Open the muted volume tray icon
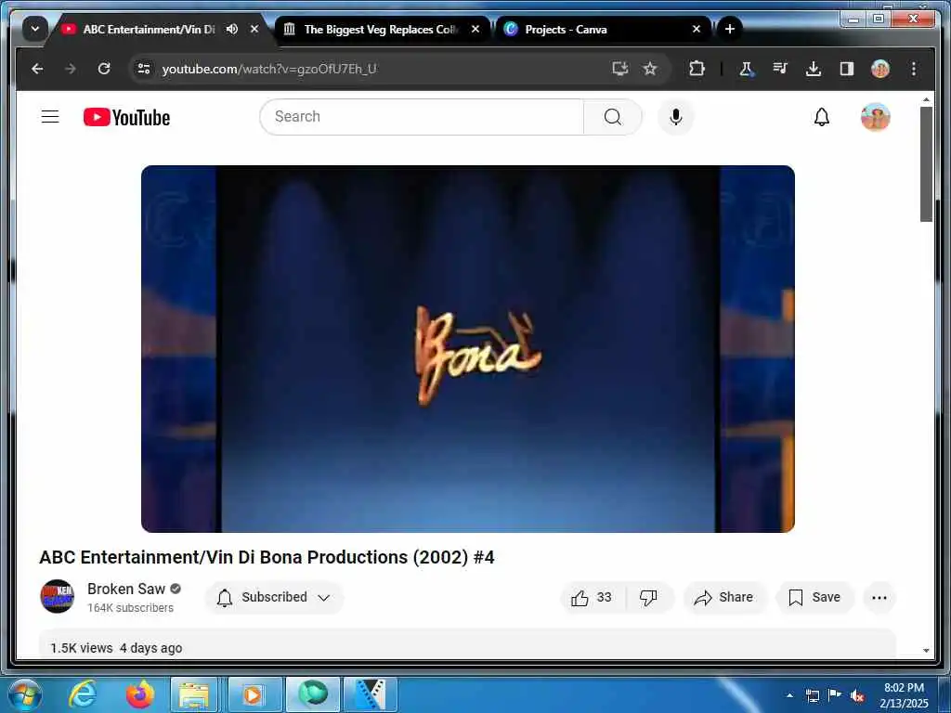Image resolution: width=951 pixels, height=713 pixels. [857, 696]
